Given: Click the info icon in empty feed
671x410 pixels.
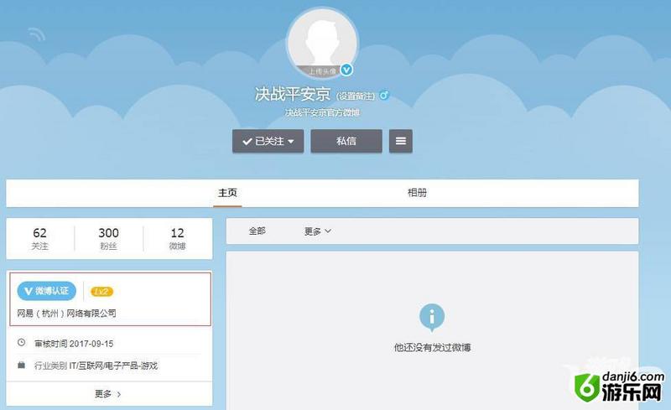Looking at the screenshot, I should tap(432, 317).
